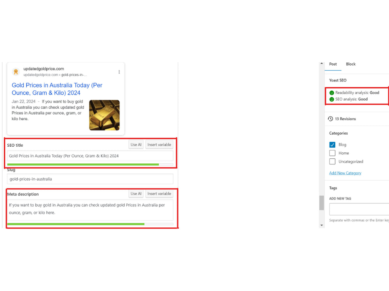Uncheck the Blog category checkbox

coord(333,145)
